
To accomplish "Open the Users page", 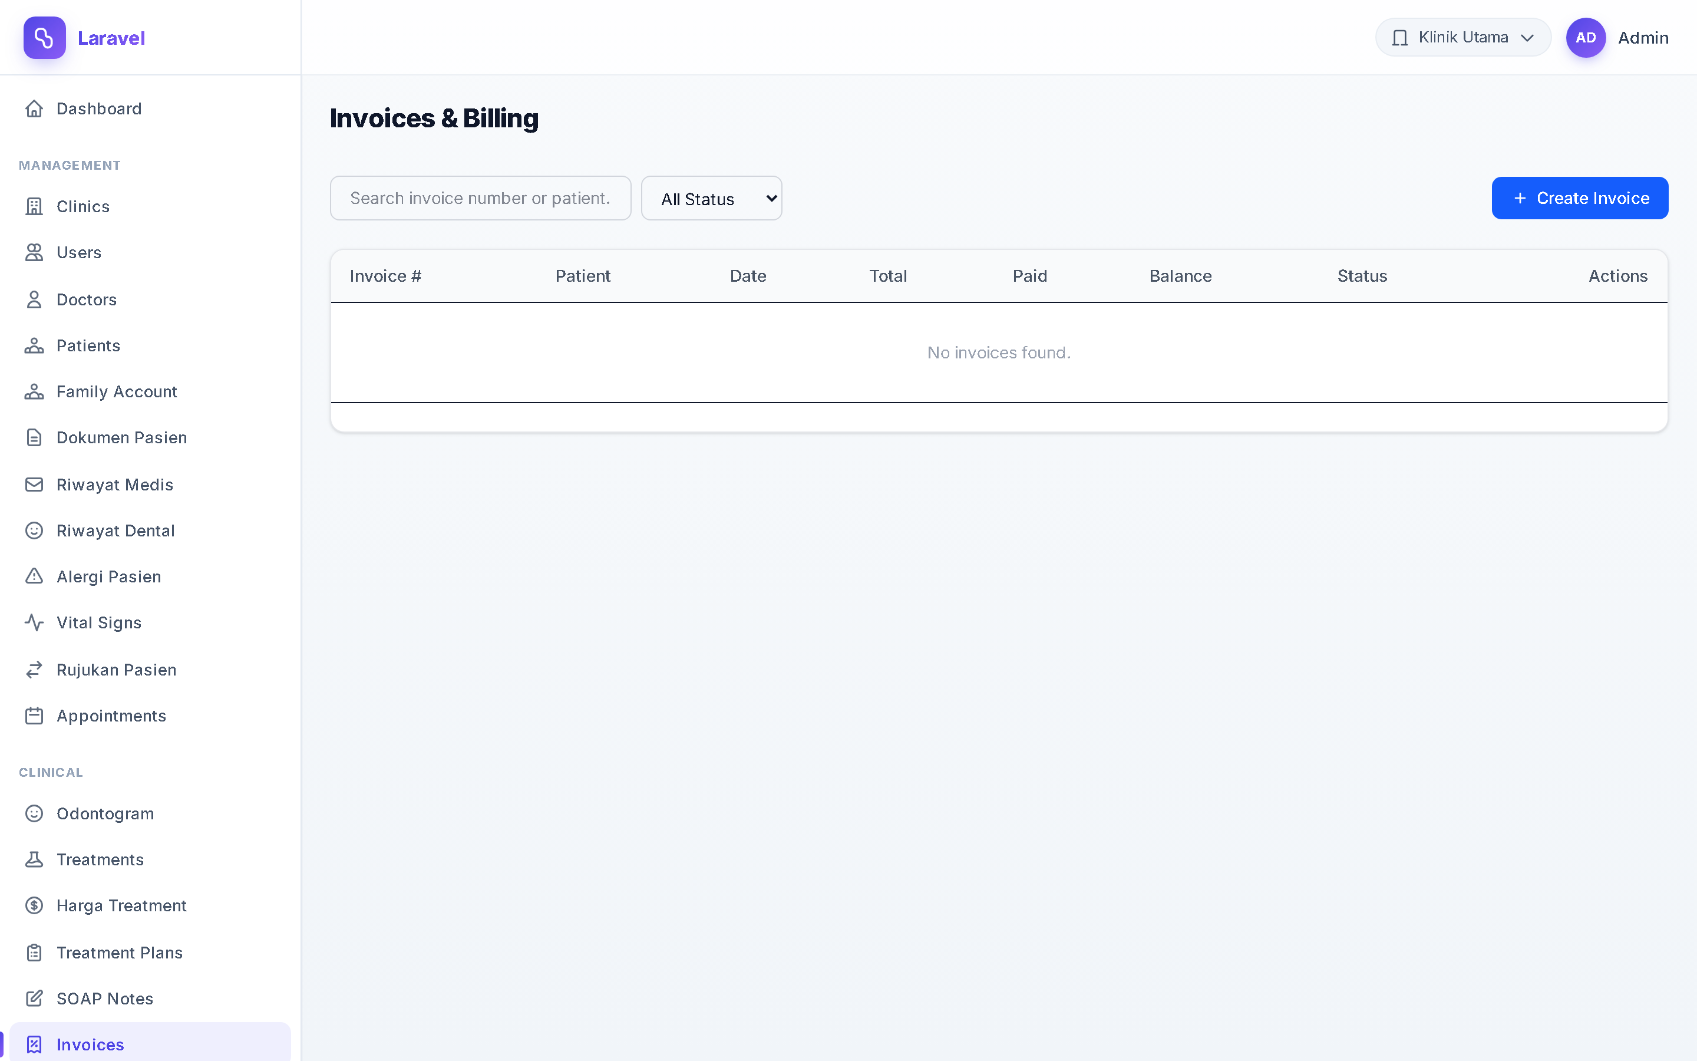I will point(150,252).
